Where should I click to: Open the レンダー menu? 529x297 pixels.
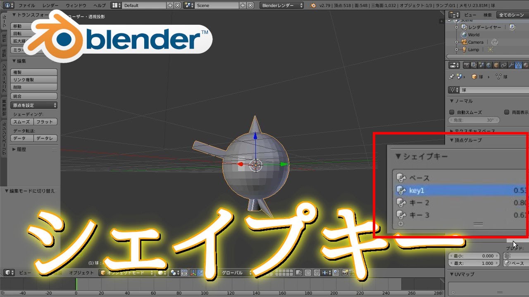(50, 5)
